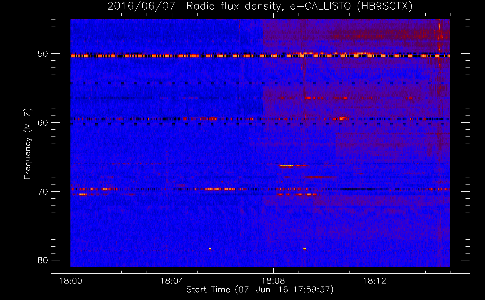
Task: Click the 18:00 time tick label
Action: pos(70,281)
